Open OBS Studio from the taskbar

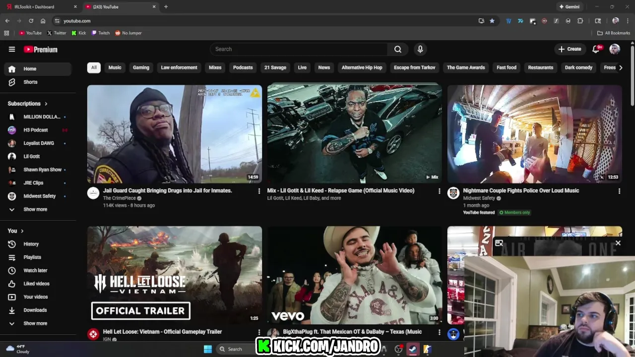398,349
